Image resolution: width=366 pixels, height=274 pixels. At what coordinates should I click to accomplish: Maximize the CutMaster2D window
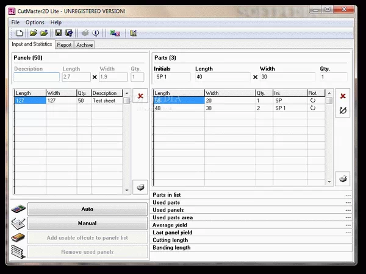[x=327, y=10]
